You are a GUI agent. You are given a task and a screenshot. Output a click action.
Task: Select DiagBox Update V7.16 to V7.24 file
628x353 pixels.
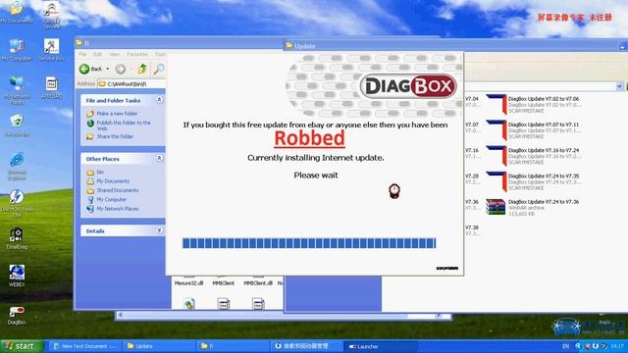pos(533,156)
